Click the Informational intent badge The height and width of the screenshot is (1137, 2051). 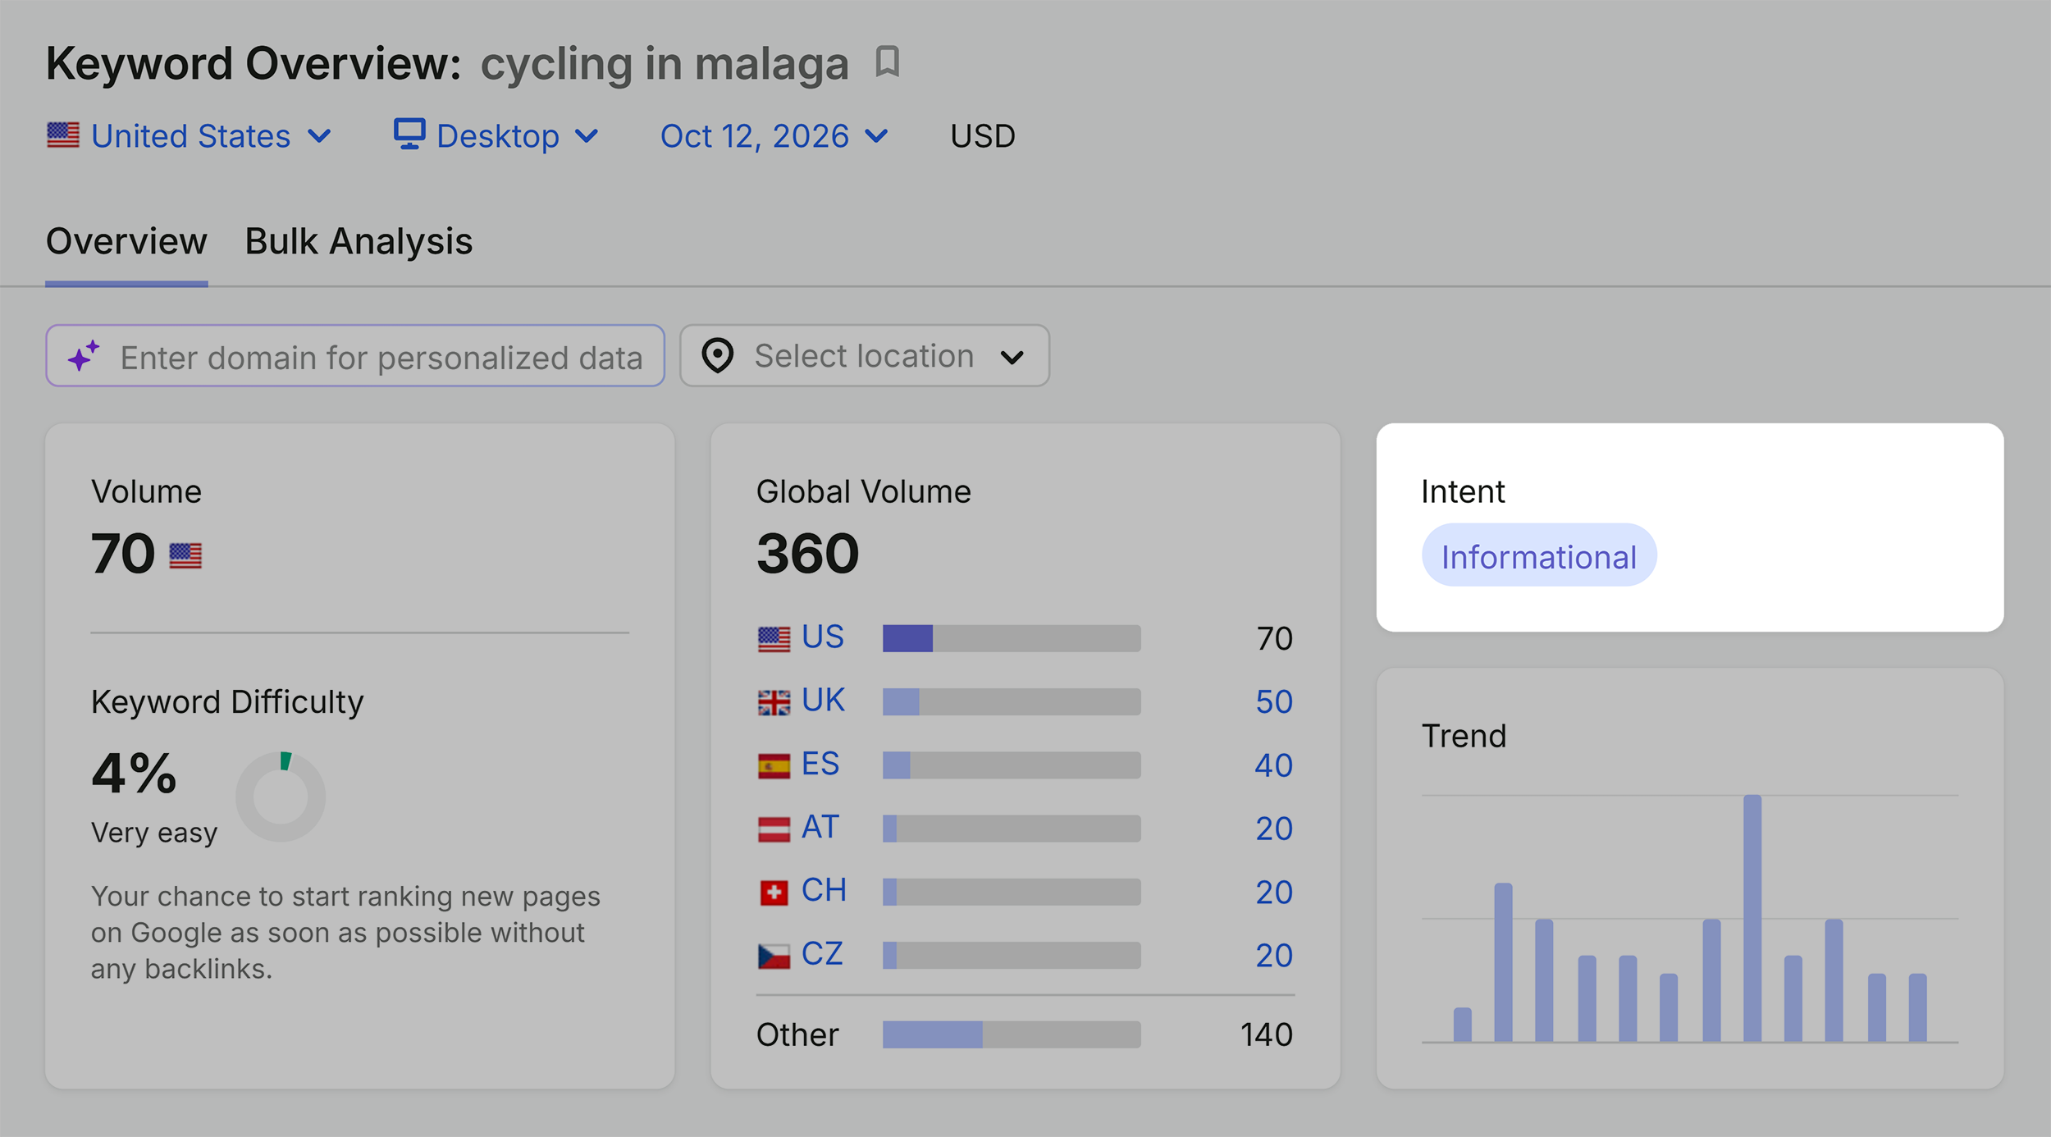pyautogui.click(x=1539, y=555)
